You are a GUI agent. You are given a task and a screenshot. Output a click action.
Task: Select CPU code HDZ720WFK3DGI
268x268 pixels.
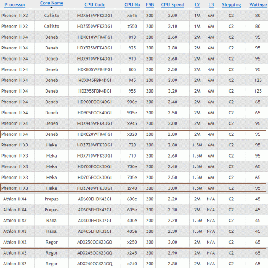[95, 145]
